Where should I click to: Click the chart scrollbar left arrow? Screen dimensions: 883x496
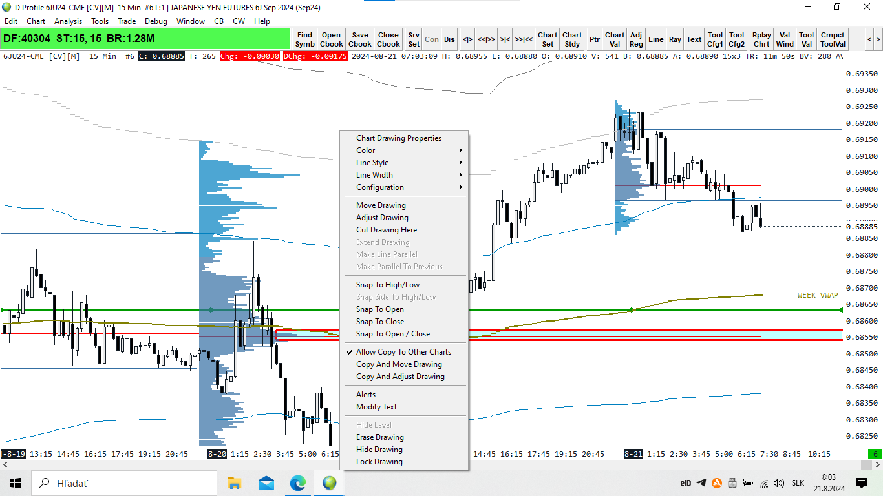pyautogui.click(x=5, y=465)
